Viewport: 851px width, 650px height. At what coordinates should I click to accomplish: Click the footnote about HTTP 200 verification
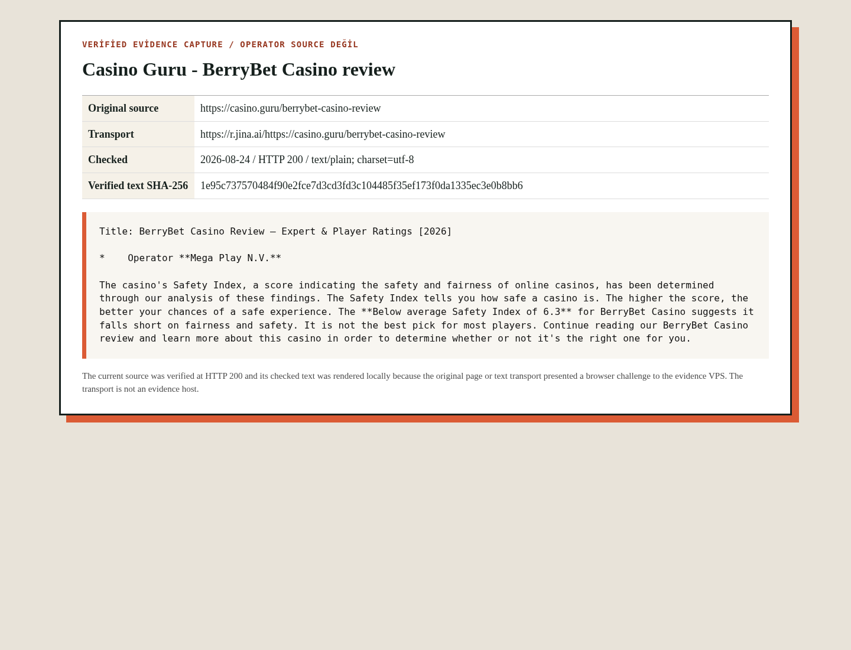pyautogui.click(x=412, y=382)
